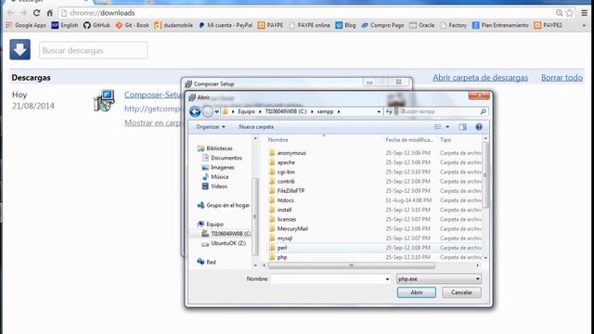Image resolution: width=594 pixels, height=334 pixels.
Task: Open Git - Book bookmark
Action: pyautogui.click(x=132, y=25)
